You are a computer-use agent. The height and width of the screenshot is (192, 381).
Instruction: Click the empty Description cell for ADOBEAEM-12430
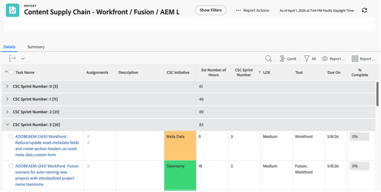[140, 146]
